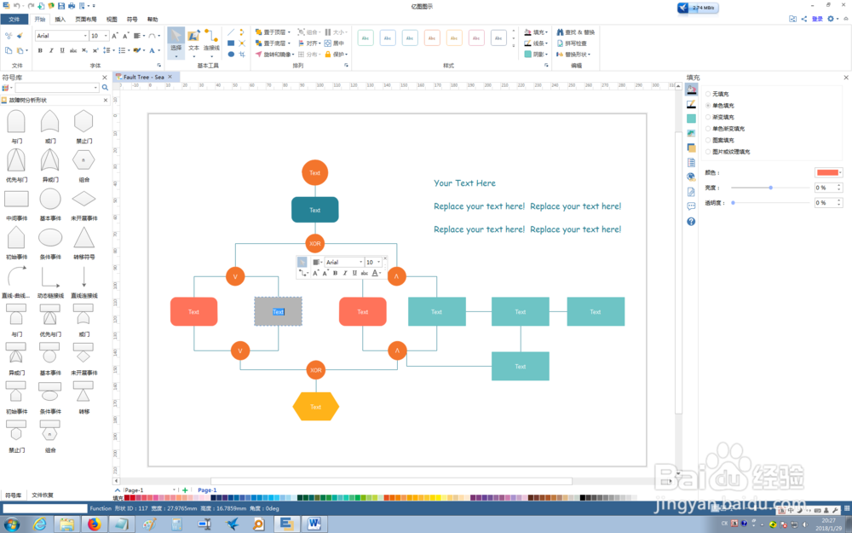Image resolution: width=852 pixels, height=533 pixels.
Task: Select 单色填充 radio option
Action: [x=708, y=106]
